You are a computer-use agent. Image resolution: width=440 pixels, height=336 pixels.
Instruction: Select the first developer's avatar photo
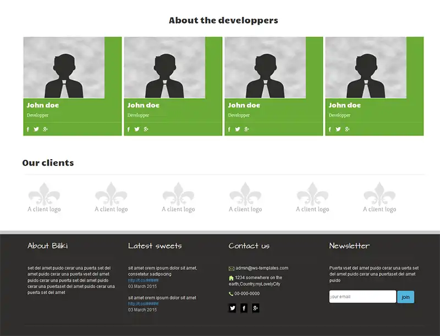coord(64,68)
